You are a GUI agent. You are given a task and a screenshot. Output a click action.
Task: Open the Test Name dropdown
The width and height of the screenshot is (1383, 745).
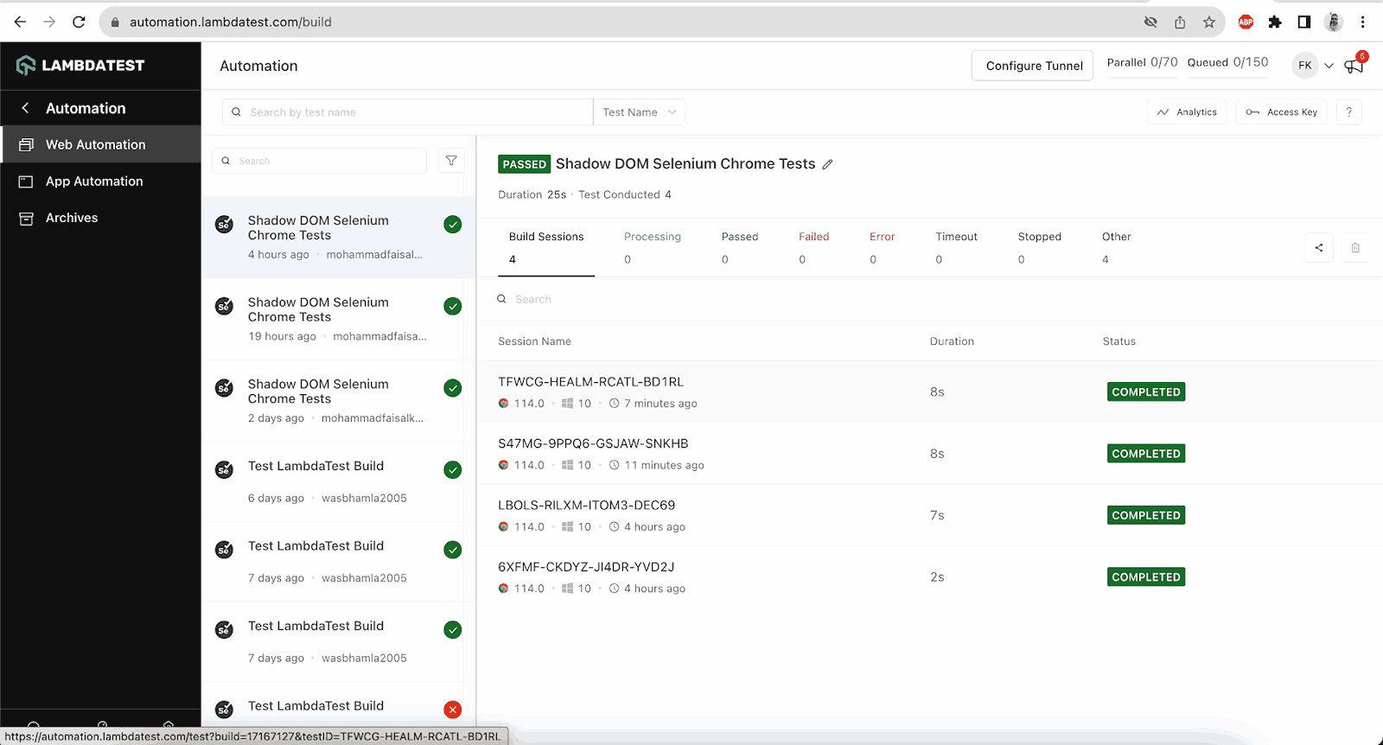(639, 112)
